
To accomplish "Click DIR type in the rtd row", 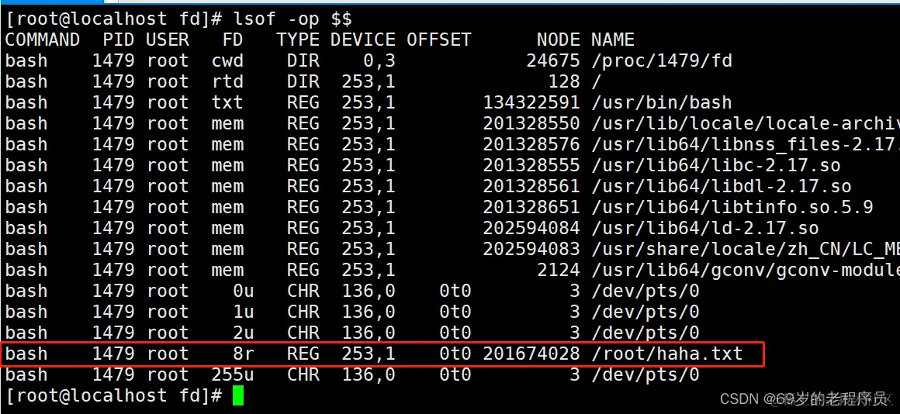I will [x=303, y=81].
